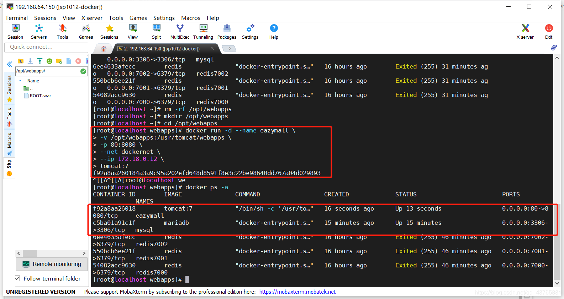Switch to the Sftp side tab
Image resolution: width=564 pixels, height=299 pixels.
tap(10, 168)
